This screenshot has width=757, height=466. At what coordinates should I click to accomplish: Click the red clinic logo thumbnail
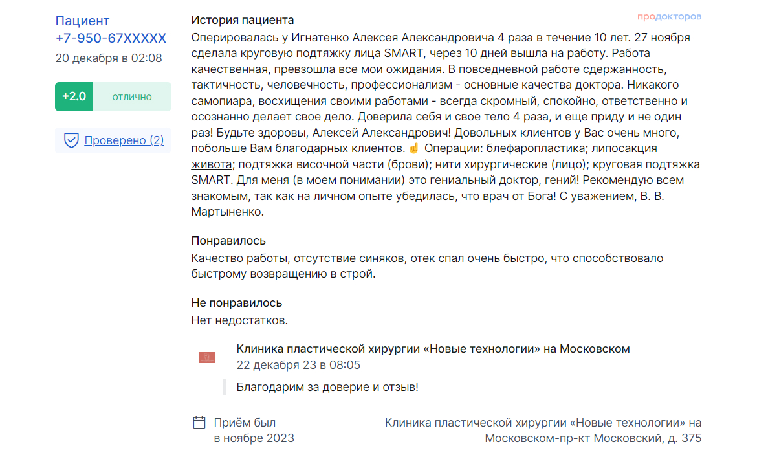tap(206, 357)
